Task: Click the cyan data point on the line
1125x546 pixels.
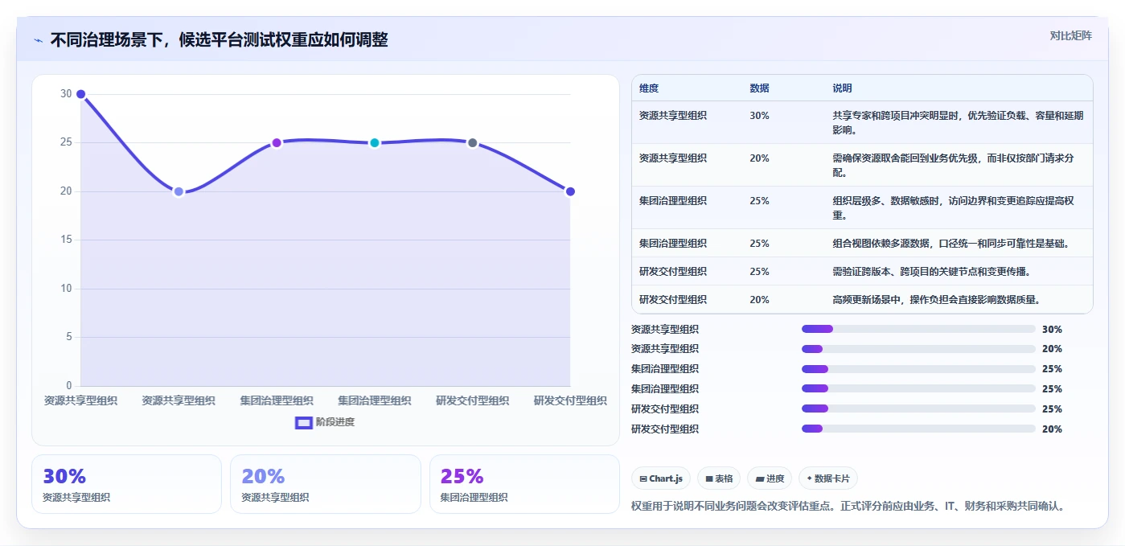Action: 375,142
